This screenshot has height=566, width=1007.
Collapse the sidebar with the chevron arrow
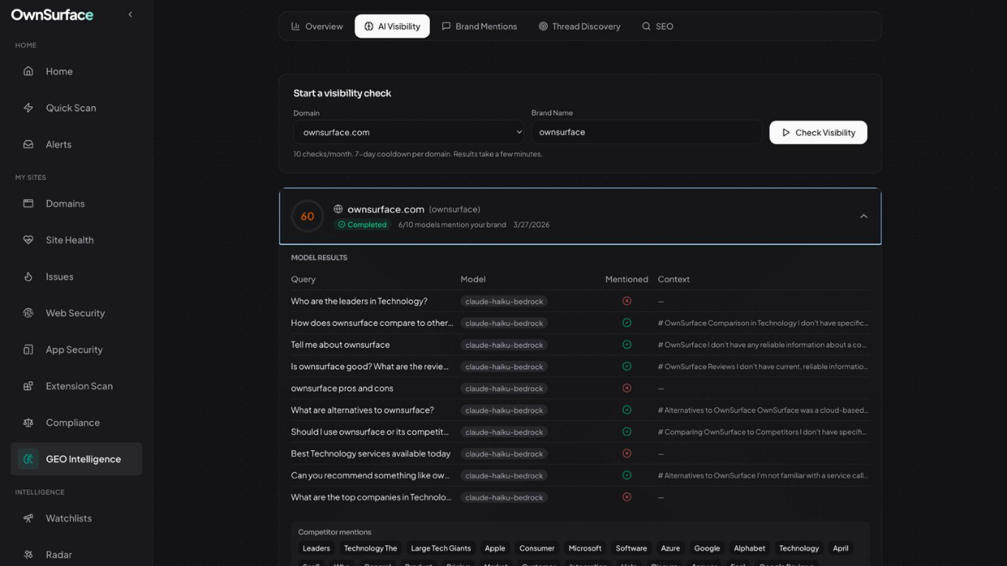point(130,14)
